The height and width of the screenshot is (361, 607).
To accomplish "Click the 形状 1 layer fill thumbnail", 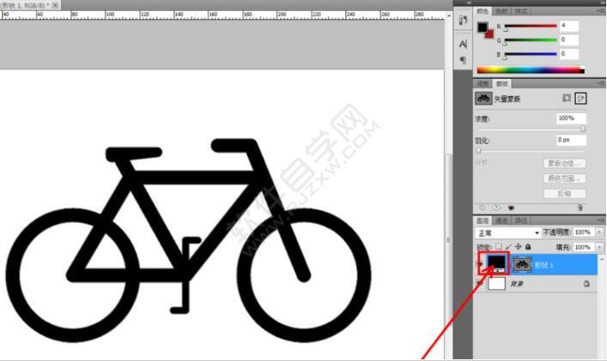I will tap(497, 264).
